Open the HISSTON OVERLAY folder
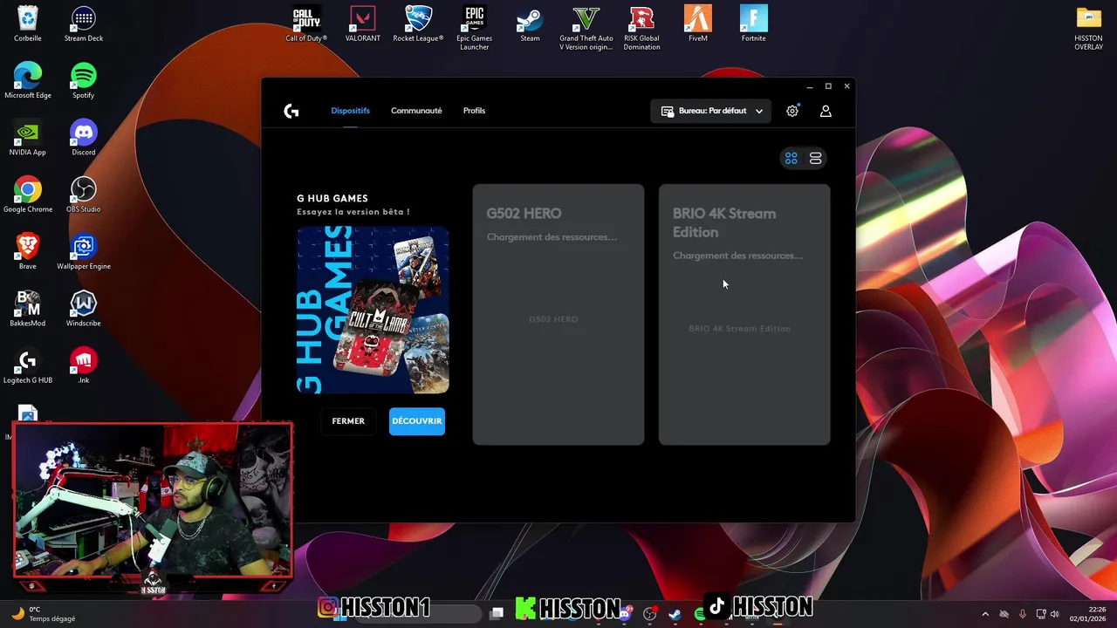 1089,28
